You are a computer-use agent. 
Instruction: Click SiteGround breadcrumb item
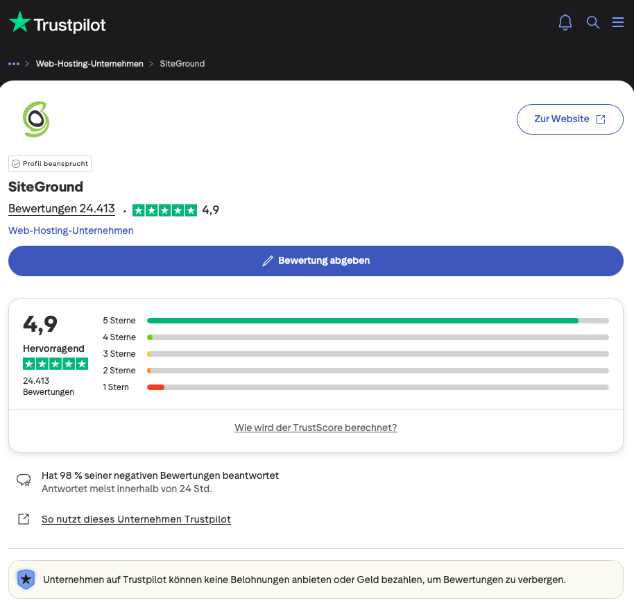(x=182, y=64)
